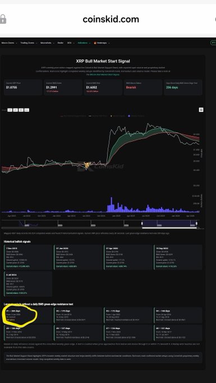Click the $1.2991 BMS green value card
The width and height of the screenshot is (216, 383).
[63, 87]
